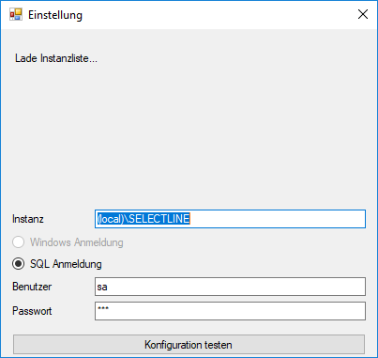This screenshot has height=358, width=378.
Task: Click the 'Lade Instanzliste...' status label
Action: 56,58
